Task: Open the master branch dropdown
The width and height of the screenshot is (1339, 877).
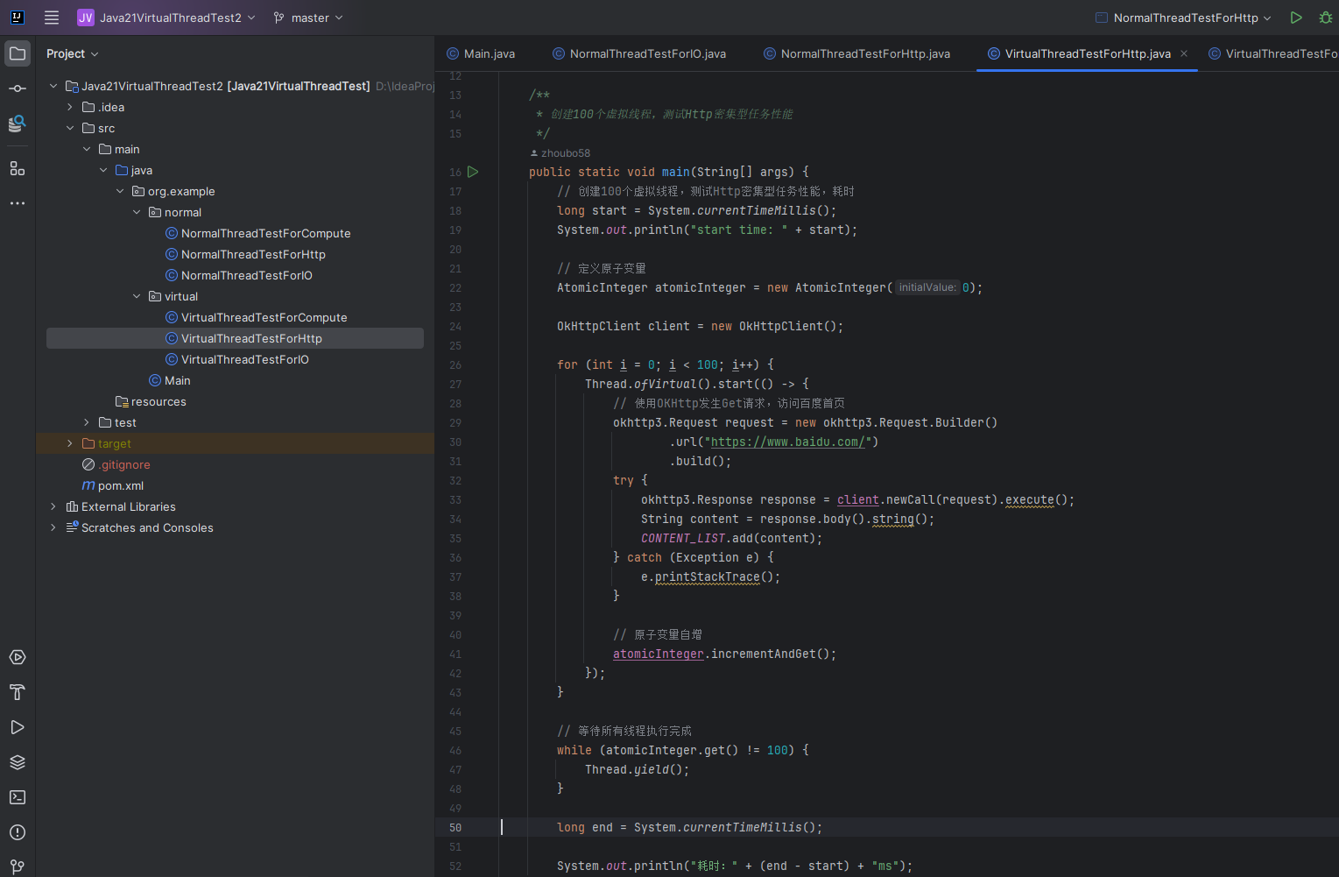Action: tap(308, 18)
